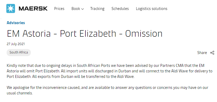Click the 27 July 2021 date
Viewport: 217px width, 102px height.
coord(16,44)
